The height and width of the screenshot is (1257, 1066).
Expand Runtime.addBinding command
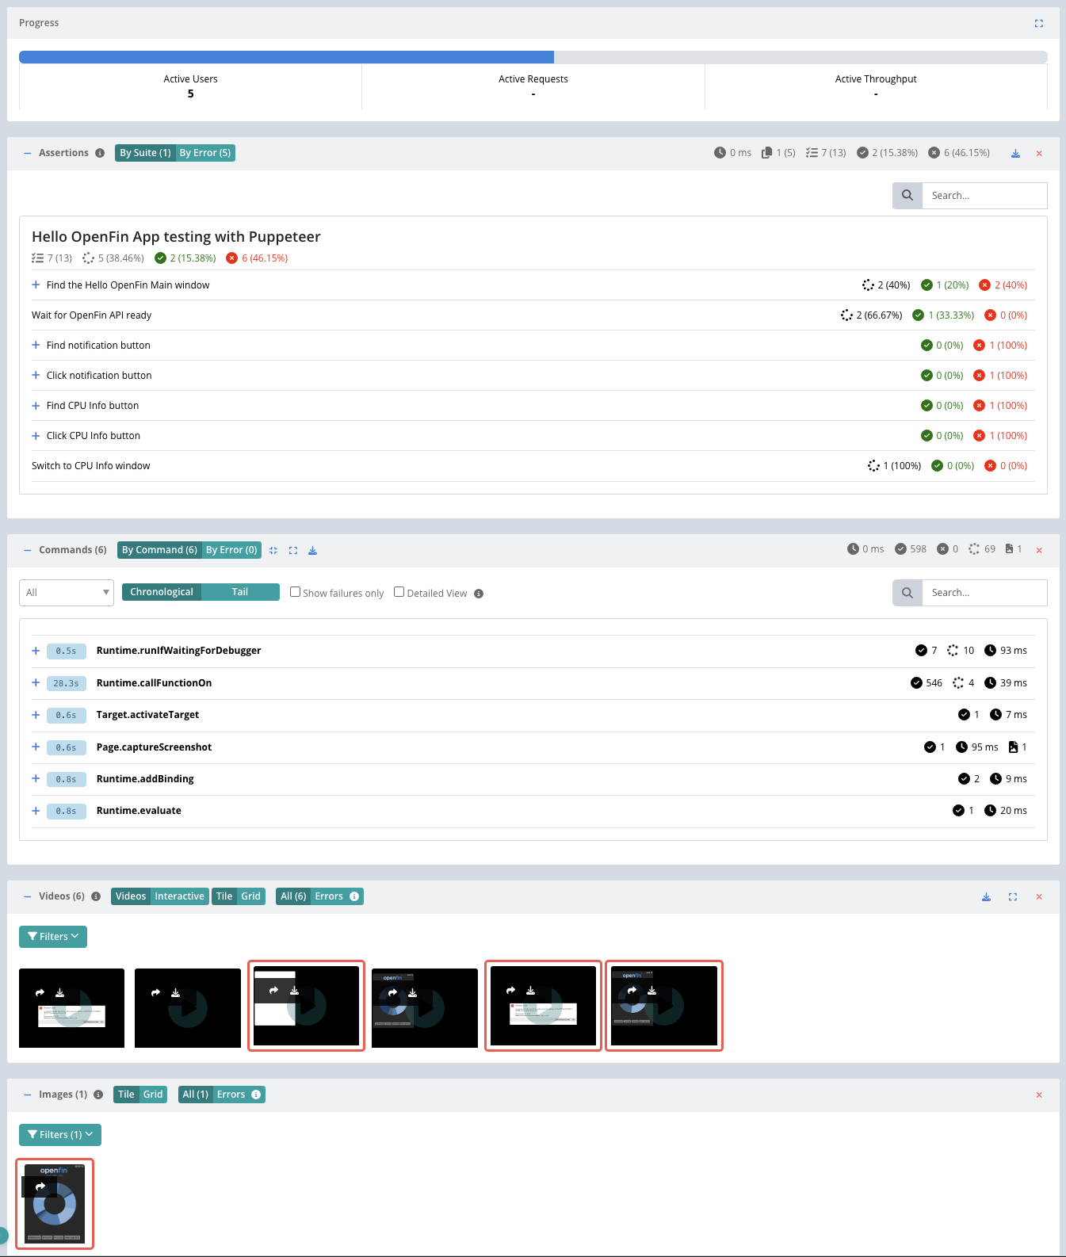(36, 778)
